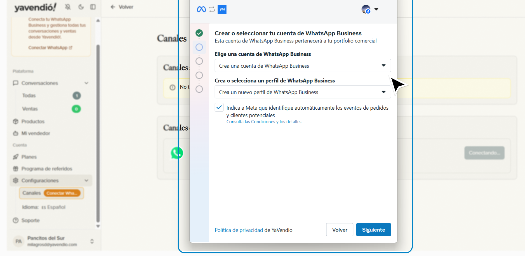This screenshot has width=525, height=256.
Task: Click the Volver button in the dialog
Action: pyautogui.click(x=340, y=230)
